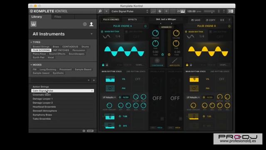Click the plus icon in header toolbar

(166, 11)
